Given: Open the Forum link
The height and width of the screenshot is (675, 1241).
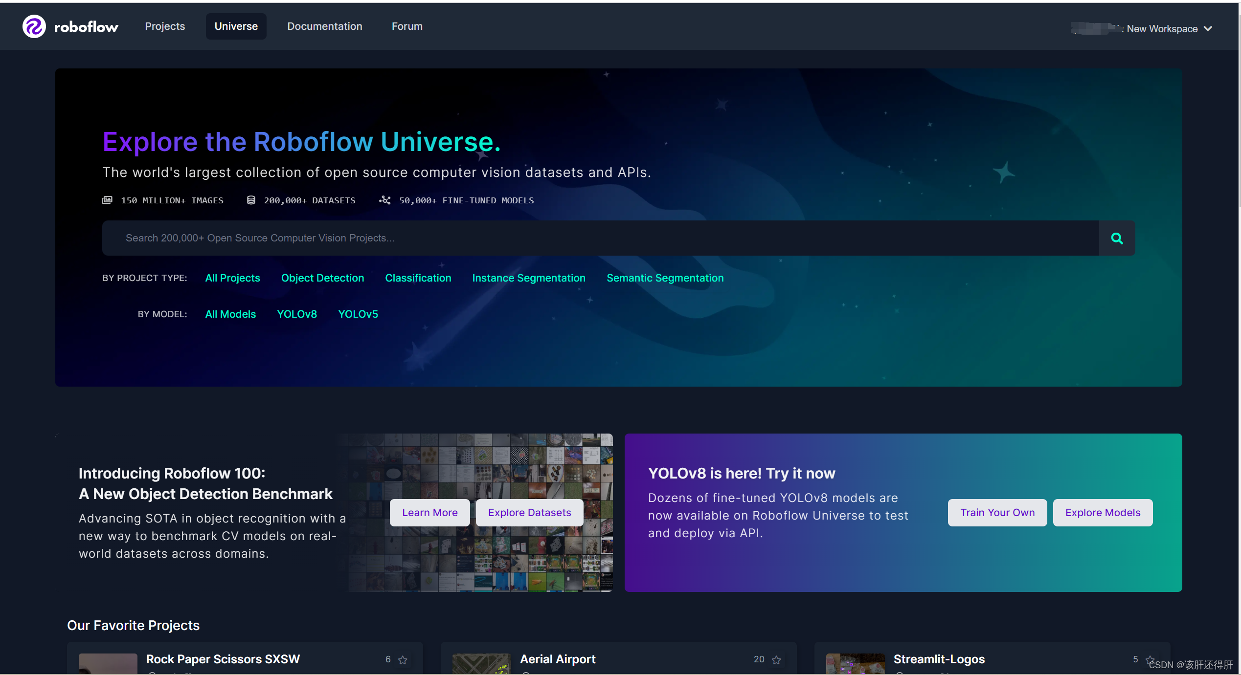Looking at the screenshot, I should click(x=407, y=26).
